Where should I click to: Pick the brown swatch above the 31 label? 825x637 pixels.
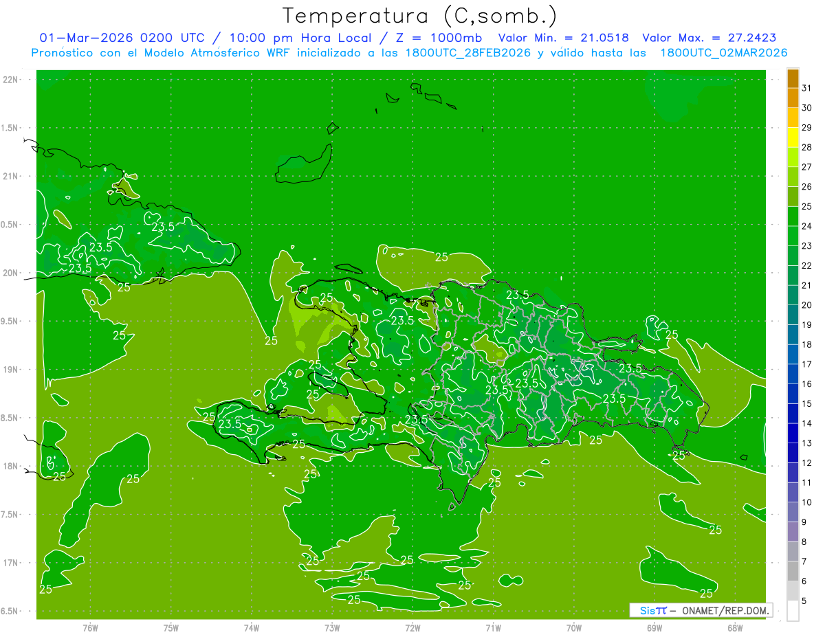point(793,78)
